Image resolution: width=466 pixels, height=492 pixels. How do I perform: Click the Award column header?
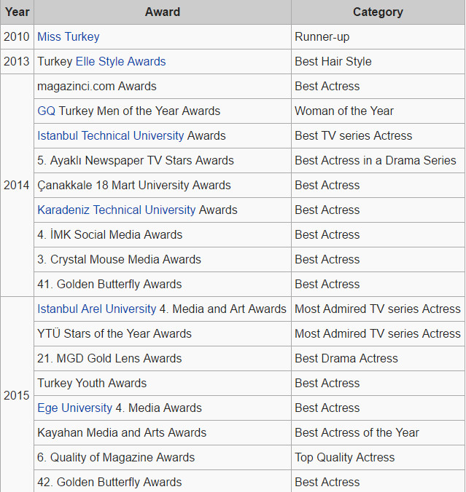pyautogui.click(x=162, y=12)
